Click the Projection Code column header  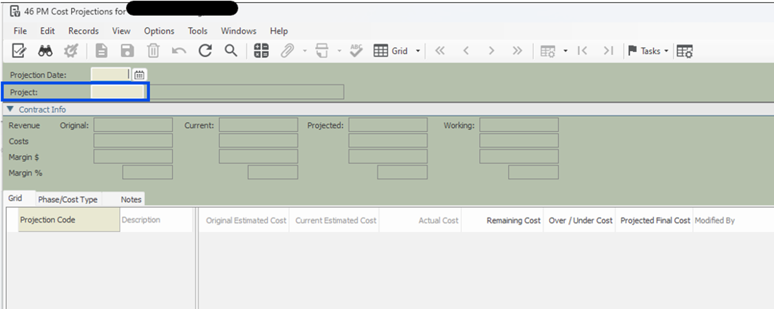tap(69, 220)
